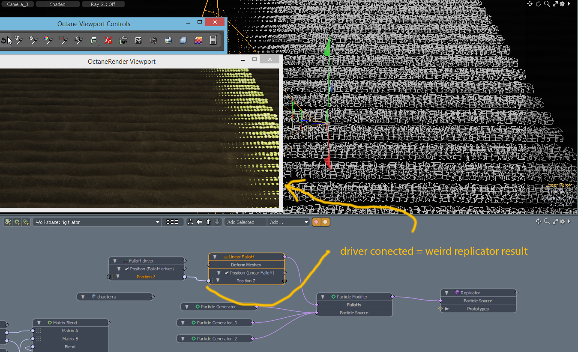This screenshot has height=352, width=578.
Task: Toggle the pink diamond button in schematic toolbar
Action: [x=317, y=222]
